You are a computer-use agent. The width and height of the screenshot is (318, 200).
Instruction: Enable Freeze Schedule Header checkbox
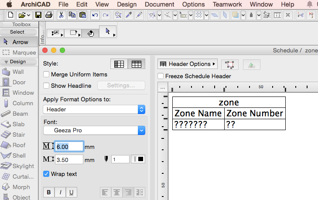pyautogui.click(x=161, y=76)
